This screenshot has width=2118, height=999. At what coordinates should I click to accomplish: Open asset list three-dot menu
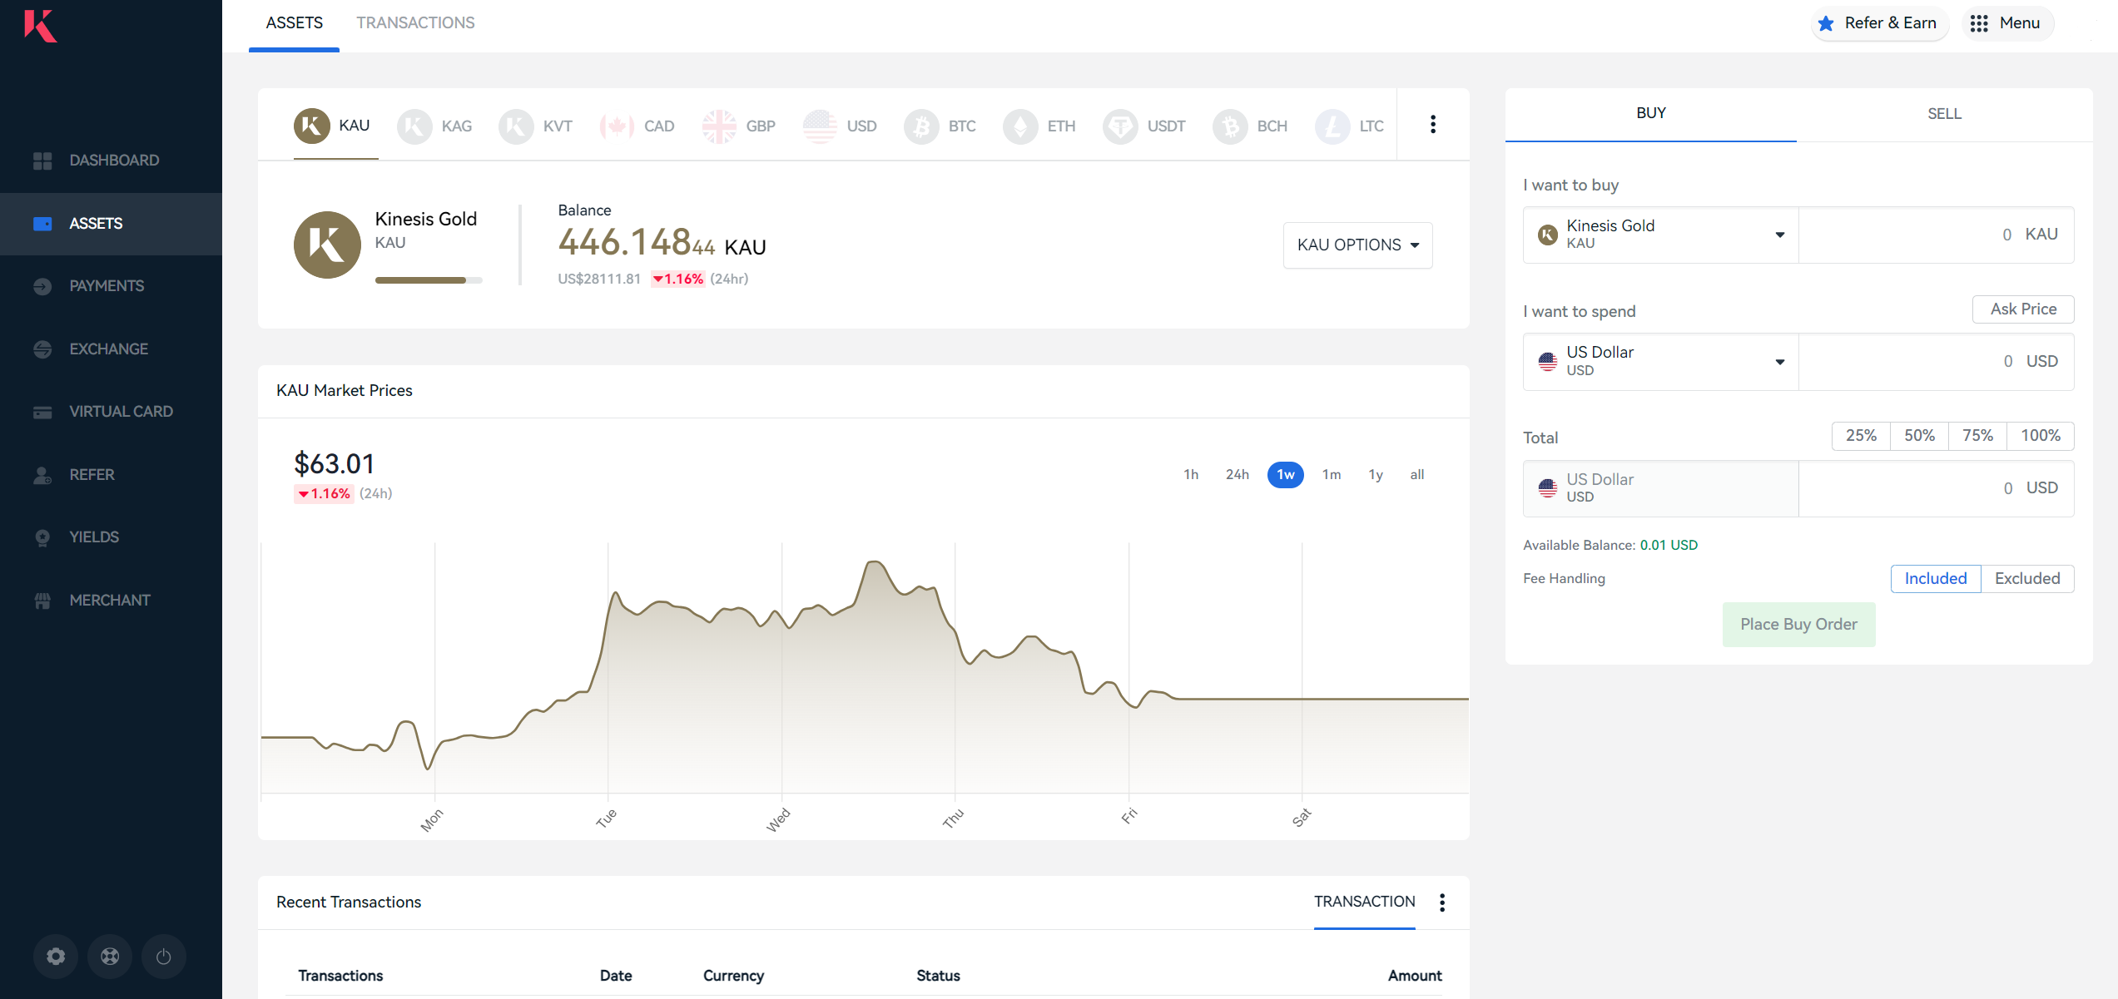pos(1433,125)
